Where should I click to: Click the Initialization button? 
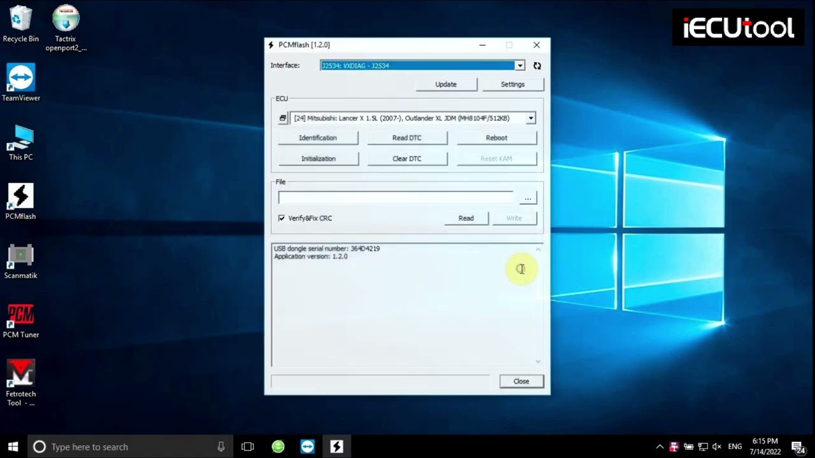pyautogui.click(x=318, y=159)
